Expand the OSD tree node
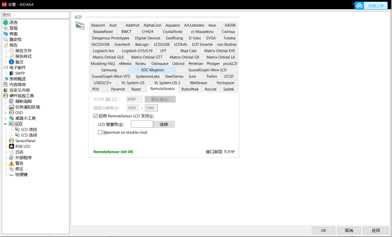392x237 pixels. coord(5,112)
